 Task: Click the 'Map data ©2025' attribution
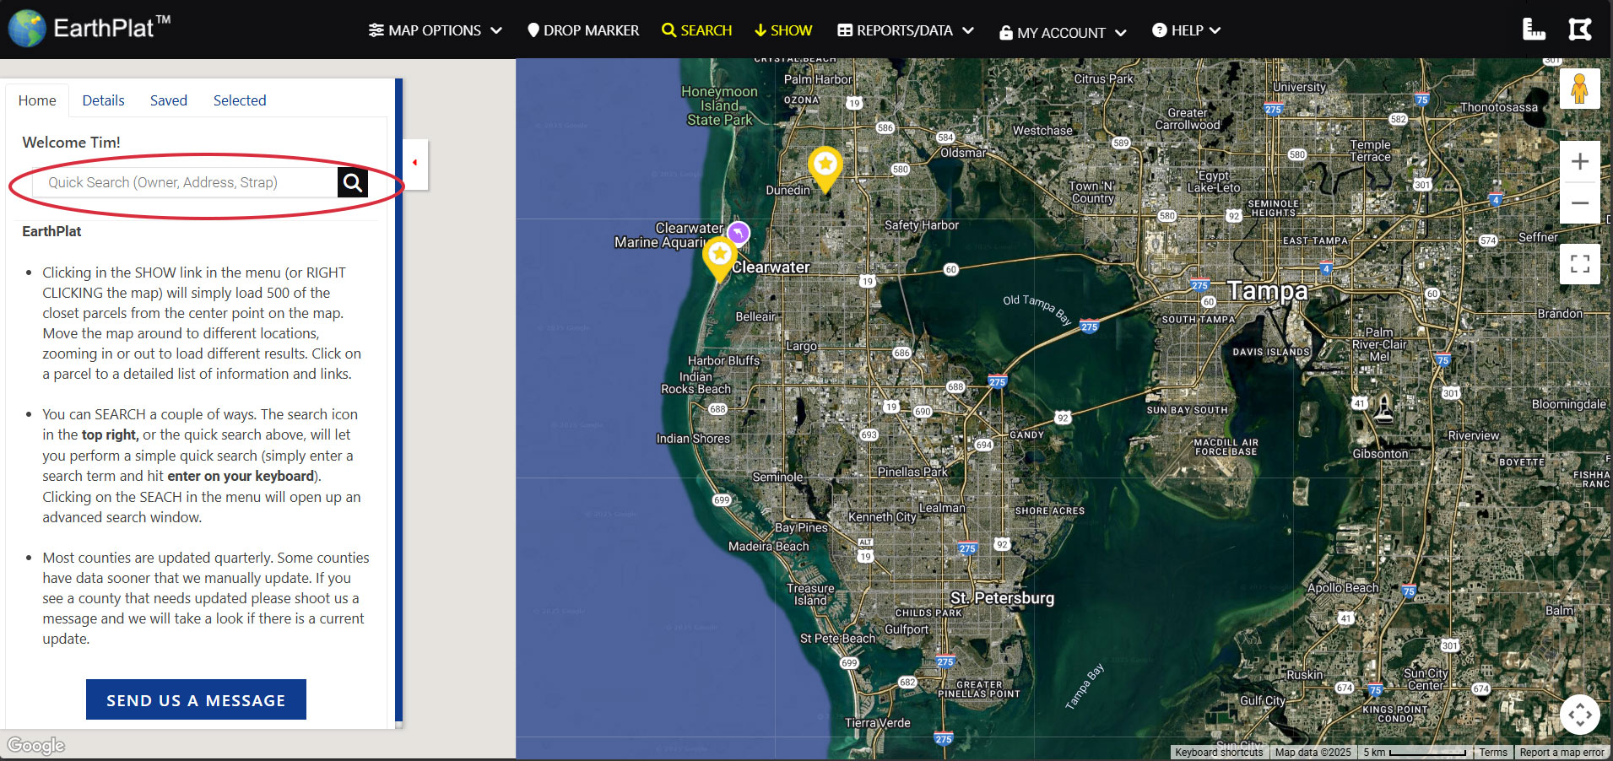click(x=1313, y=753)
